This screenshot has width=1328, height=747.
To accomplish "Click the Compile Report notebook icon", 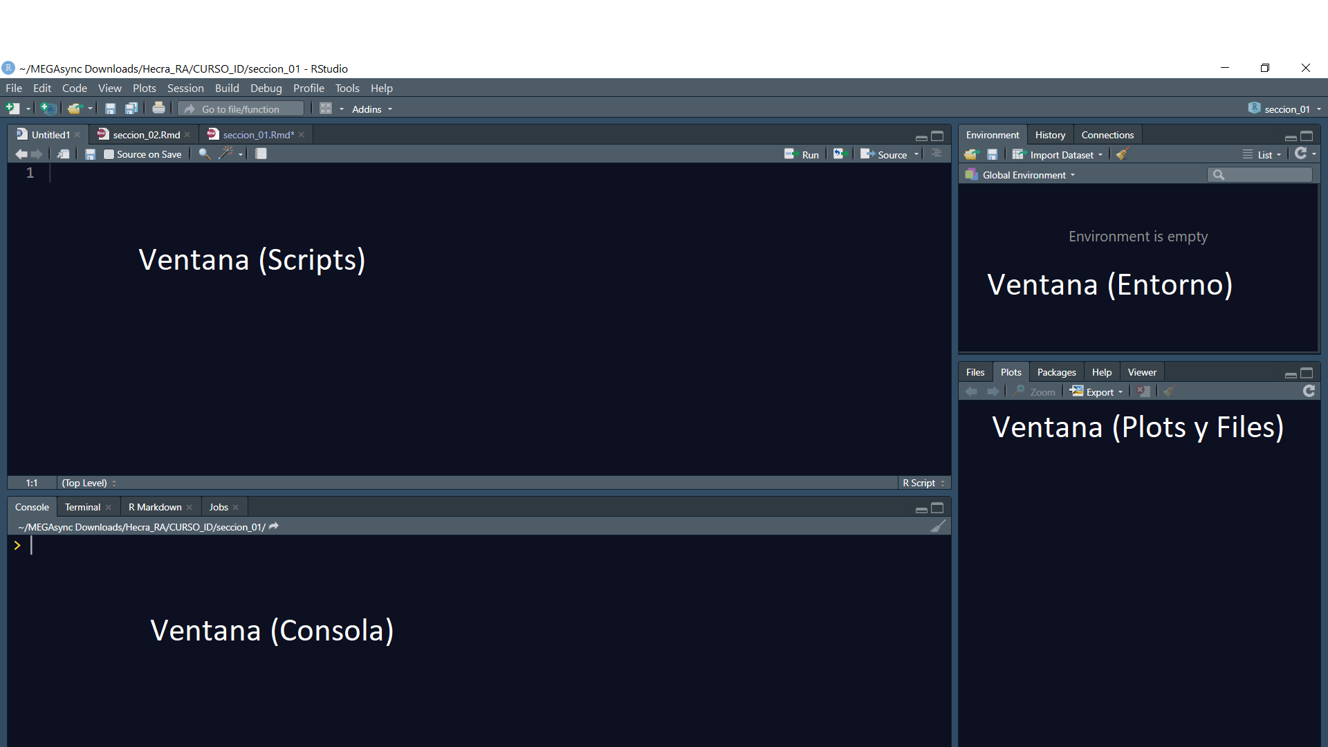I will pyautogui.click(x=261, y=154).
